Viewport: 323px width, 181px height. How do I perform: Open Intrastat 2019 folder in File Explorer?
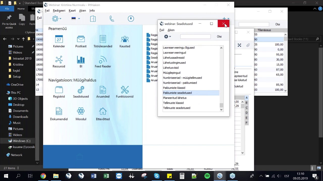point(20,58)
